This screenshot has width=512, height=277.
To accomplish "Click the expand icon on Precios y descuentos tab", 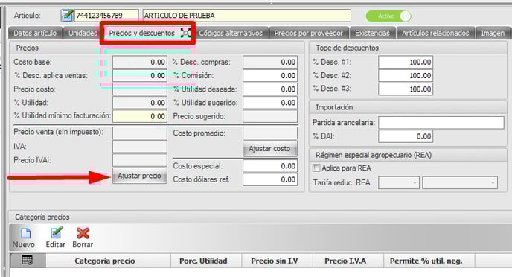I will click(x=185, y=33).
